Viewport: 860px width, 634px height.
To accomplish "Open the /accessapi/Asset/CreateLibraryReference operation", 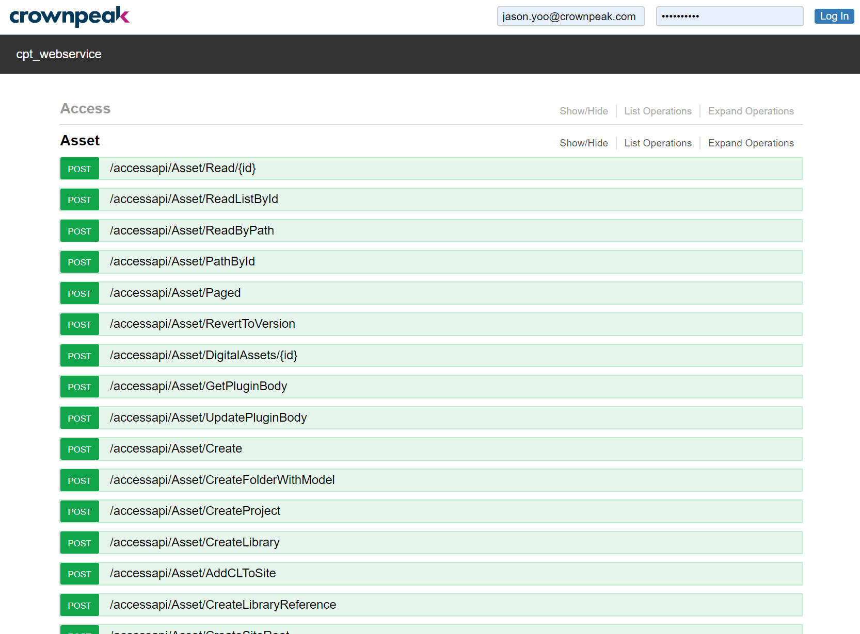I will (223, 605).
